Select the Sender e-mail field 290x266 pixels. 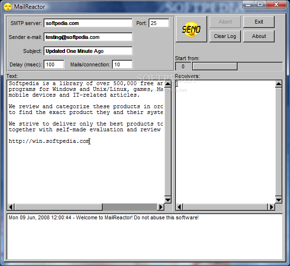[88, 37]
